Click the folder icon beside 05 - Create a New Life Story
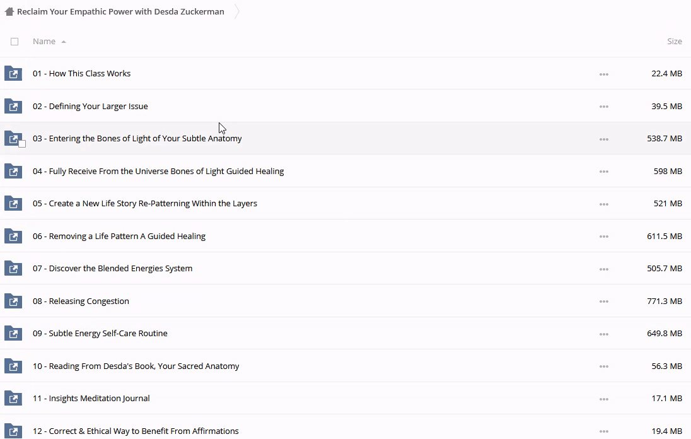The height and width of the screenshot is (439, 691). (13, 204)
